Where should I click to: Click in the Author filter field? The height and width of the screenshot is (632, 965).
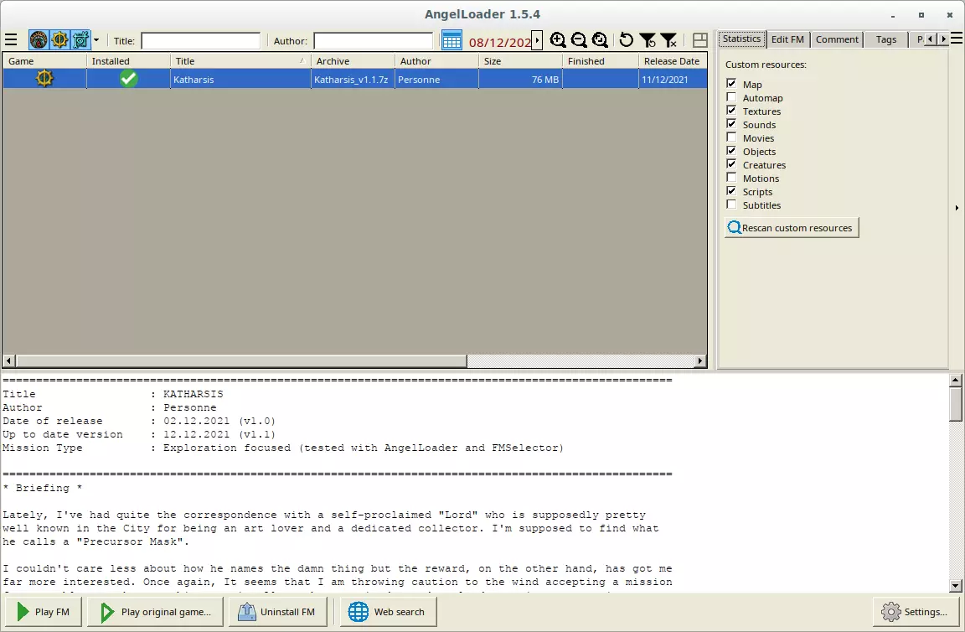pyautogui.click(x=373, y=41)
